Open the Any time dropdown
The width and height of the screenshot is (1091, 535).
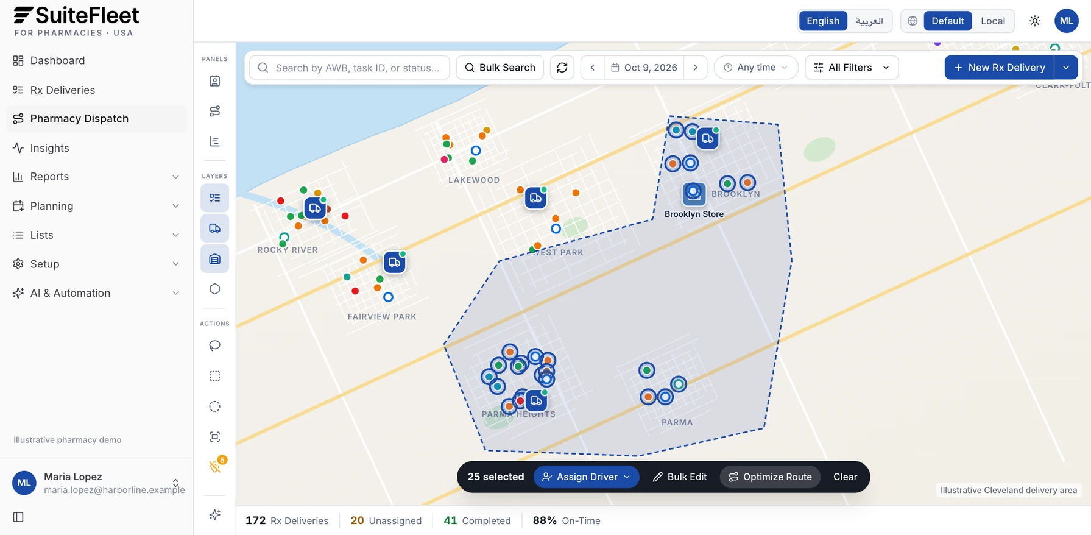tap(755, 68)
